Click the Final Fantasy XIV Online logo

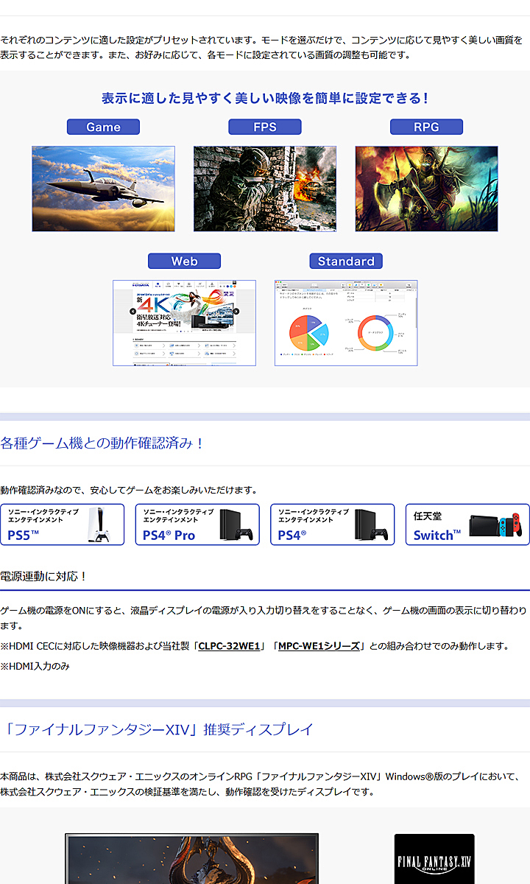(x=434, y=859)
